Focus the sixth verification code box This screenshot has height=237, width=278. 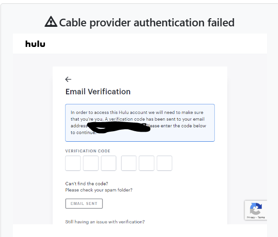coord(164,163)
